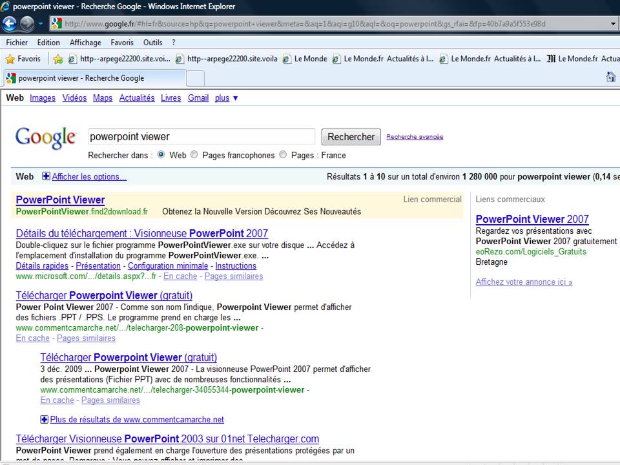This screenshot has width=620, height=465.
Task: Open first arpege22200.site.voi... favorite
Action: (x=119, y=59)
